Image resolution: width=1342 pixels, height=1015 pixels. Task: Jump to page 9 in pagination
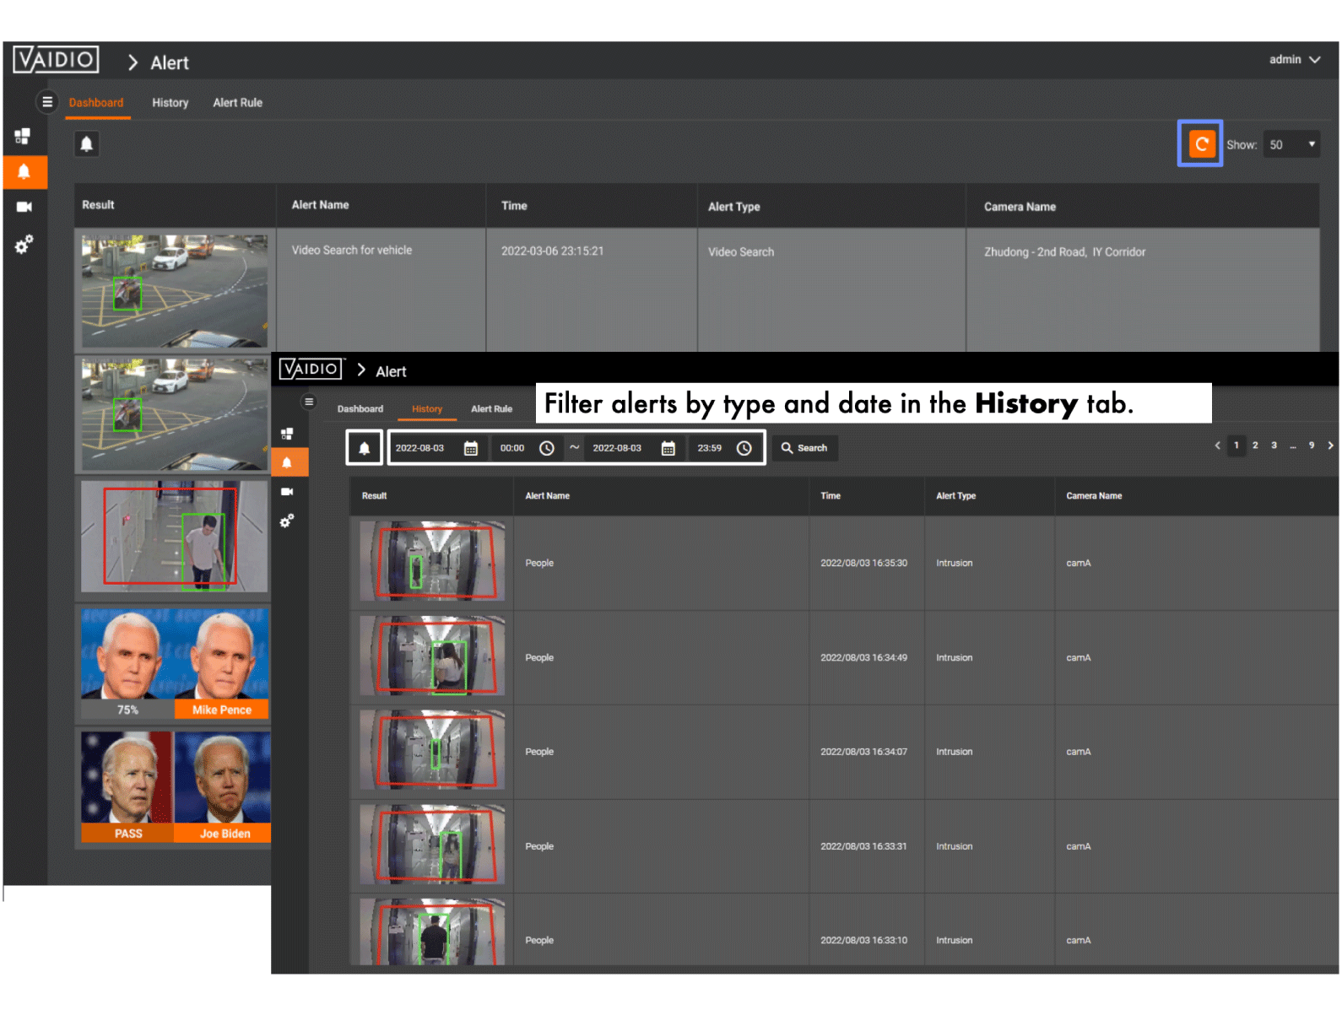point(1312,445)
